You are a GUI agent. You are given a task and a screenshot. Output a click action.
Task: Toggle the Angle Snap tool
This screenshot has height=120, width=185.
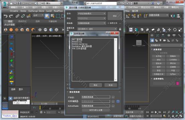[x=128, y=16]
